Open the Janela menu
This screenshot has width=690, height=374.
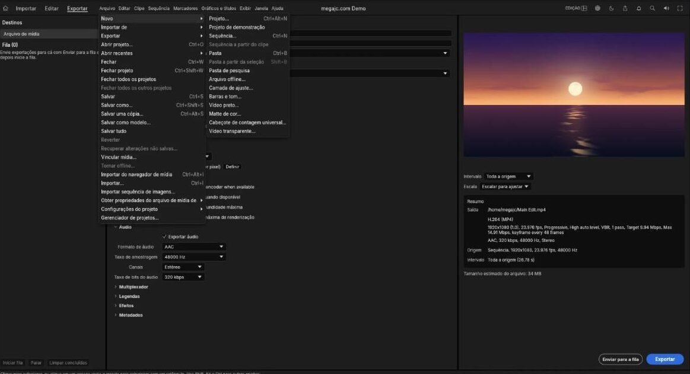(261, 8)
